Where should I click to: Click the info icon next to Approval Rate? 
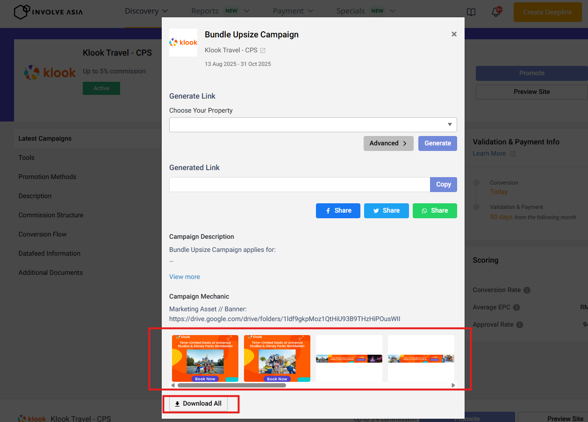[520, 325]
